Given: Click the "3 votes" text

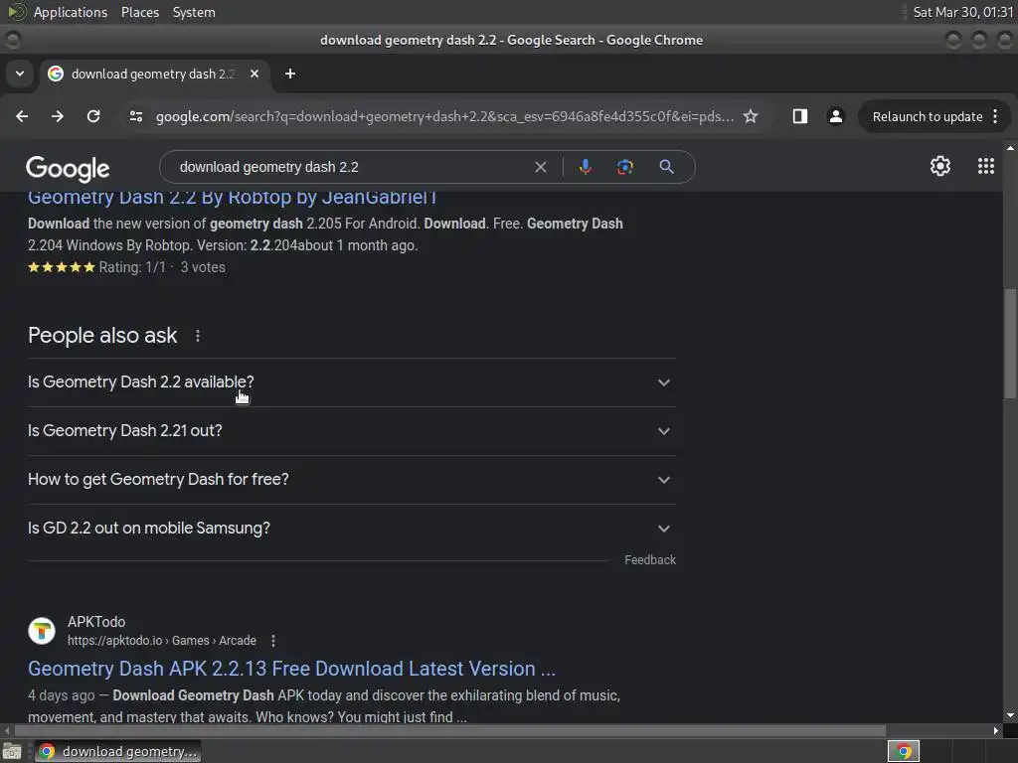Looking at the screenshot, I should pos(203,267).
